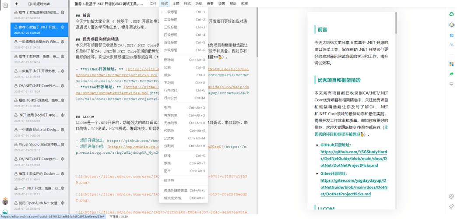
Task: Click lock icon of 推荐 2 款简洁美观 article
Action: 16,13
